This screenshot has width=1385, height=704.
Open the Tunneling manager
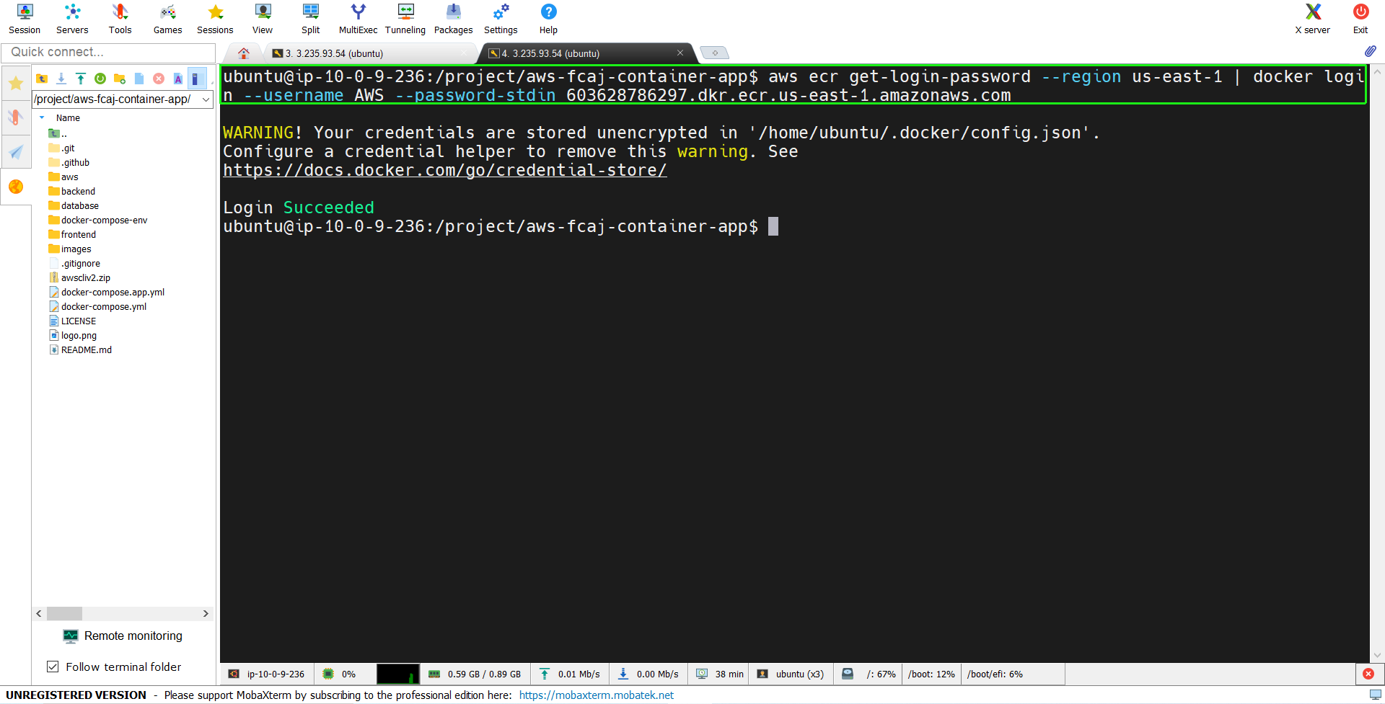pyautogui.click(x=405, y=19)
